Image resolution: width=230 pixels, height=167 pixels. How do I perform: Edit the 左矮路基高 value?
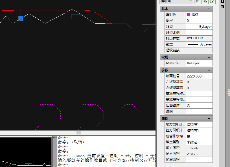199,82
